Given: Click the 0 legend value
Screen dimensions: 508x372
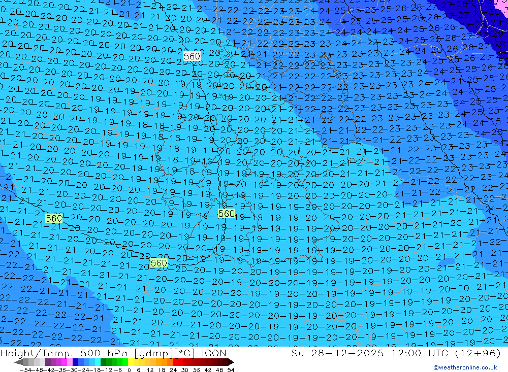Looking at the screenshot, I should pyautogui.click(x=129, y=370).
